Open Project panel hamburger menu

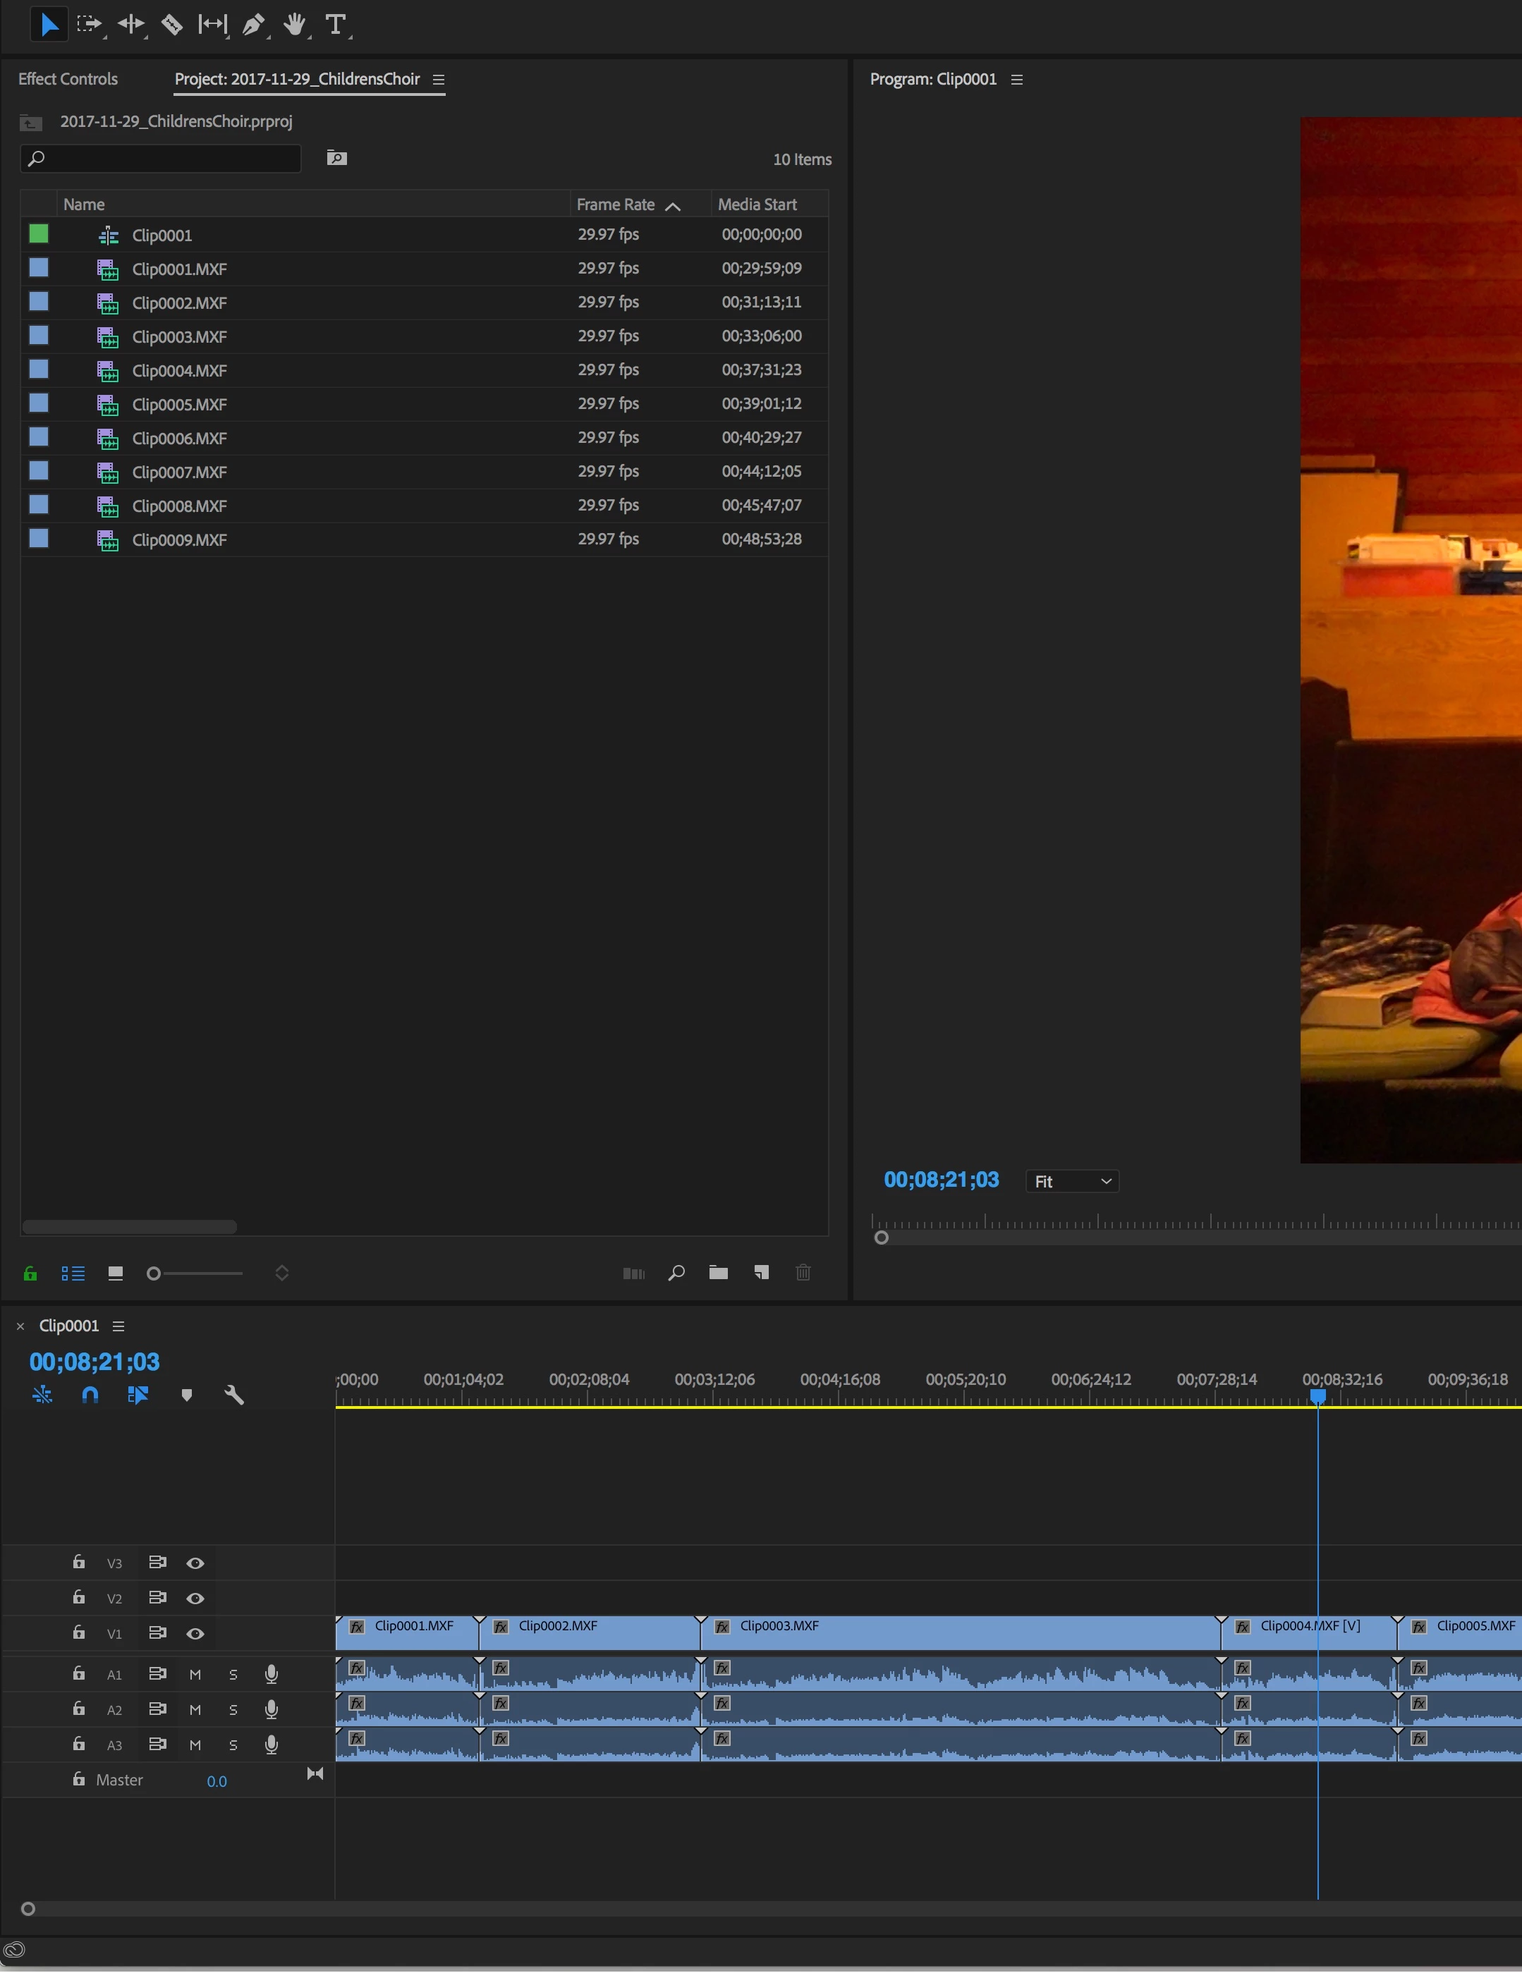439,80
